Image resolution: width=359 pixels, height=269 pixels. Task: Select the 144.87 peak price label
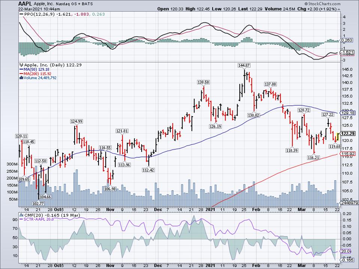[244, 65]
